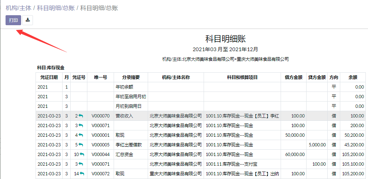This screenshot has width=368, height=179.
Task: Click the 凭证号 column header
Action: click(x=78, y=77)
